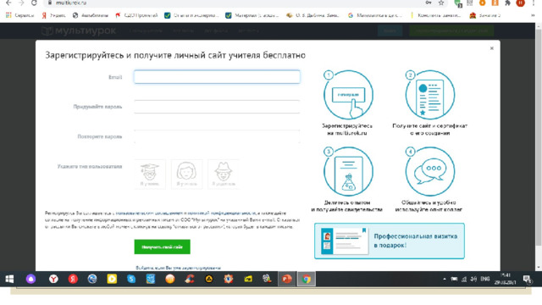The image size is (542, 305).
Task: Select the student (girl) user type icon
Action: coord(186,174)
